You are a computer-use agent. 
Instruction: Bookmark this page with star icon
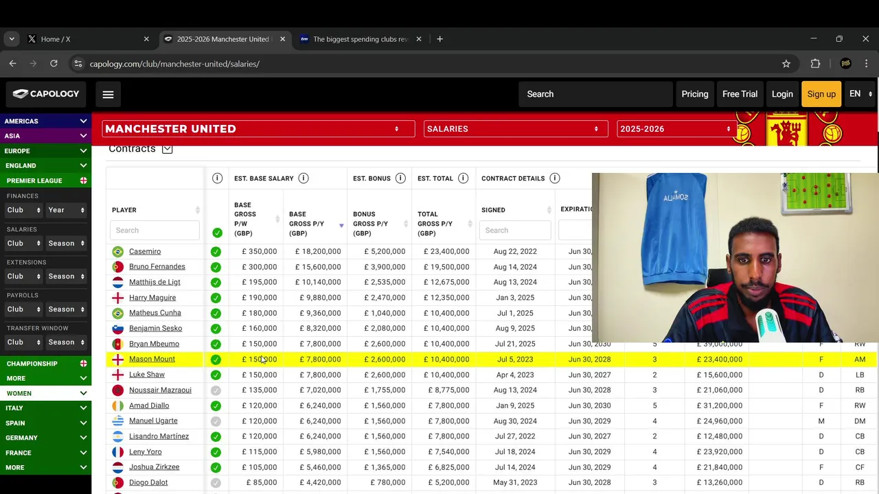786,64
